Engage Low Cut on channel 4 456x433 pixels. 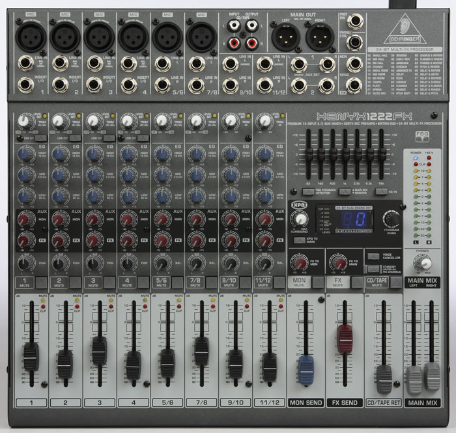(143, 138)
